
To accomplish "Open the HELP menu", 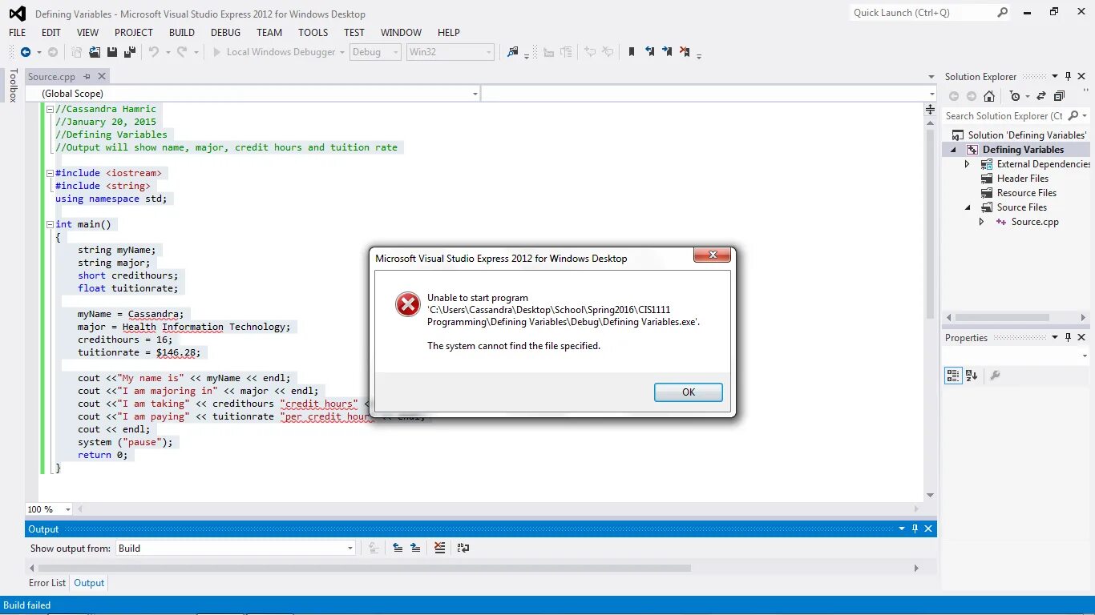I will point(449,33).
